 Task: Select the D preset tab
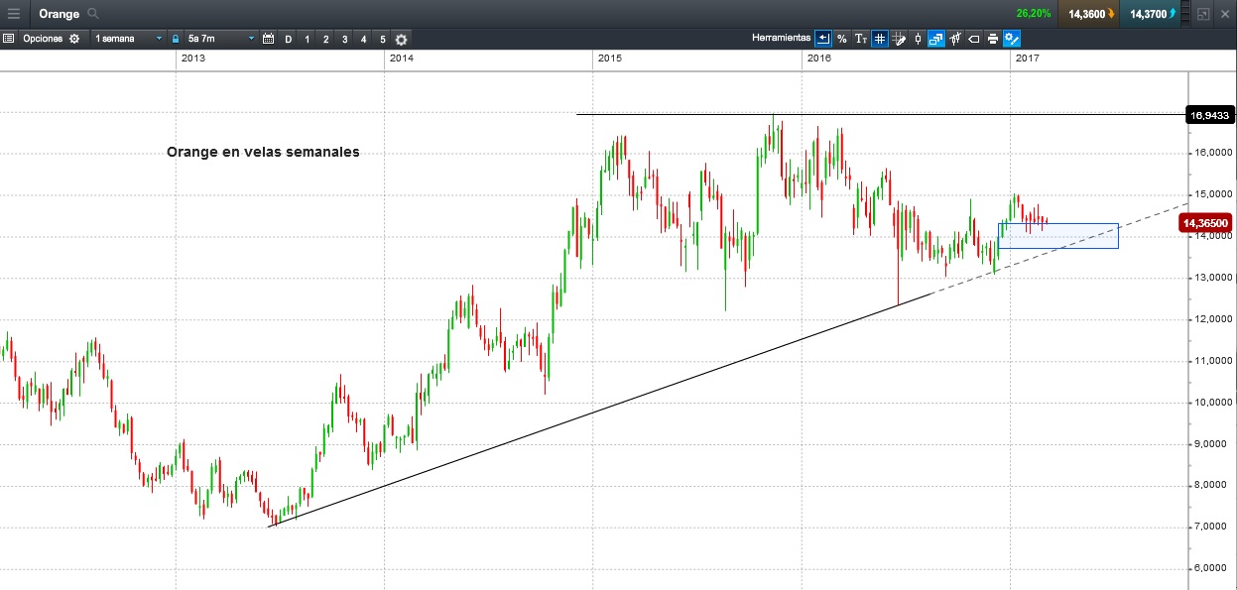coord(289,39)
